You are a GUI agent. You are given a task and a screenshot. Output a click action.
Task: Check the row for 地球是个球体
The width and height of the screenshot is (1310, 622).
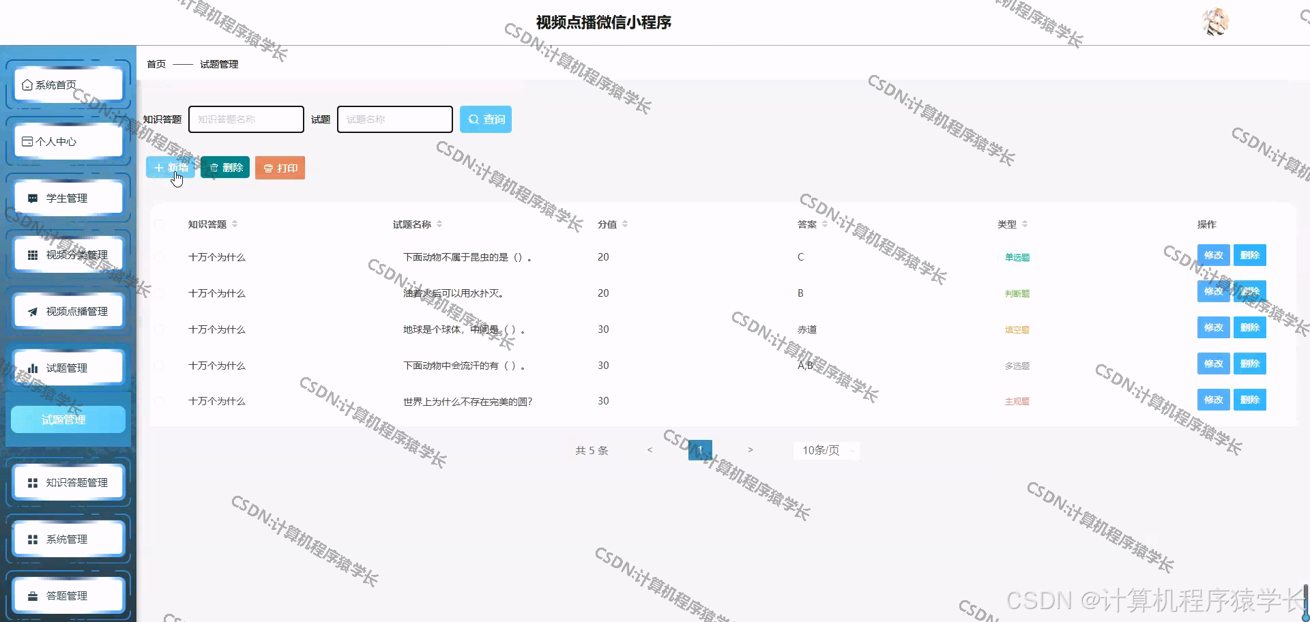(159, 329)
